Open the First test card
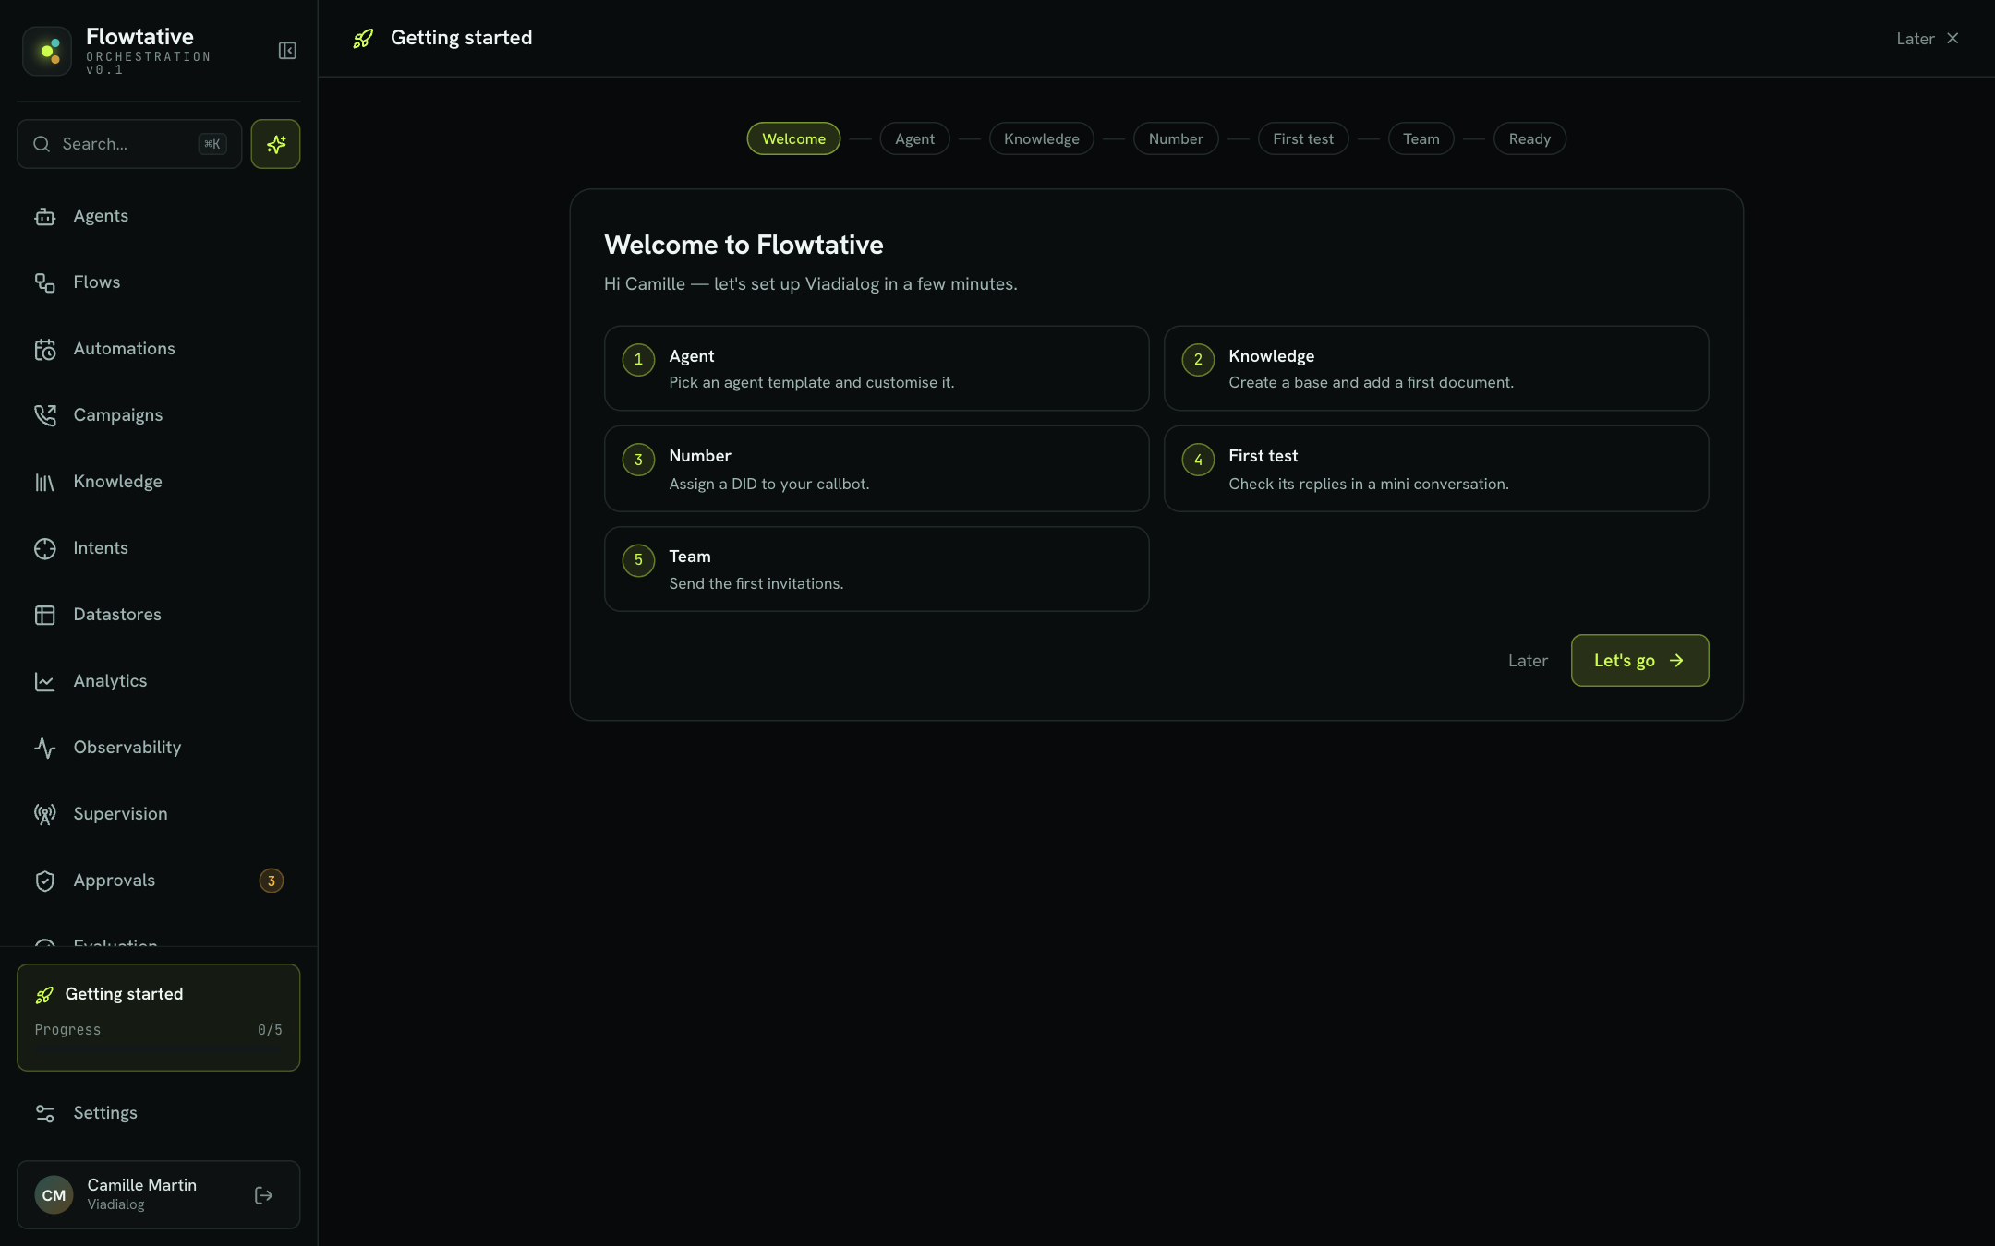 pos(1436,469)
